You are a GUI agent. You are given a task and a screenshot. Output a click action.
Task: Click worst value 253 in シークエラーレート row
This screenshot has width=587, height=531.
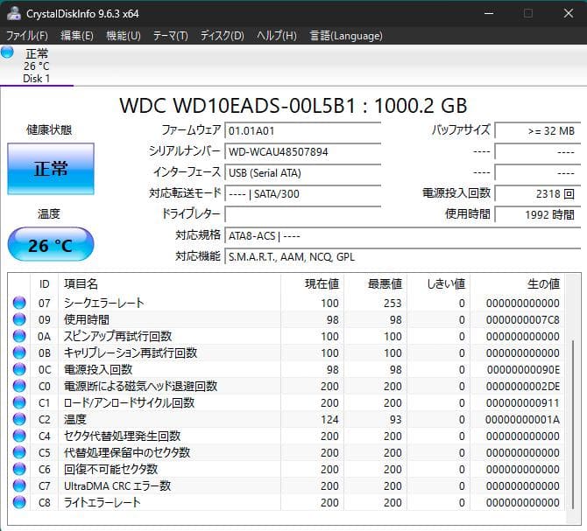click(x=393, y=303)
